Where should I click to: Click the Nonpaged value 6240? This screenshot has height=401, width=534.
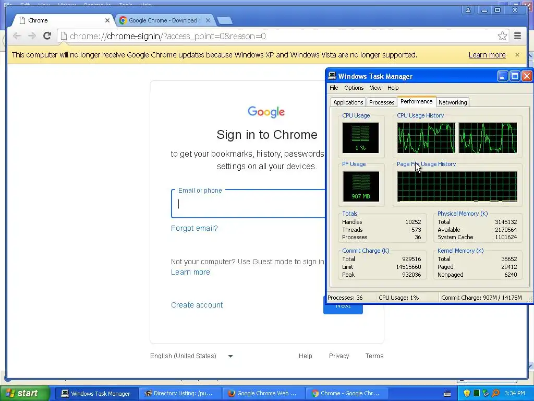(x=511, y=275)
